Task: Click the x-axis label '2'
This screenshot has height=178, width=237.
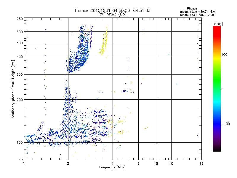Action: pos(68,163)
